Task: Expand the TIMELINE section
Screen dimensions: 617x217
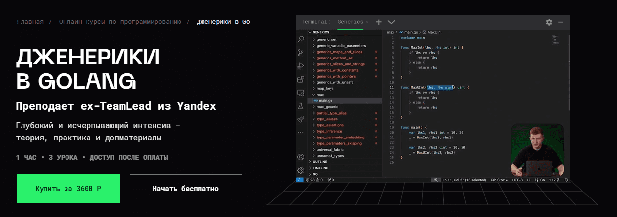Action: click(320, 168)
